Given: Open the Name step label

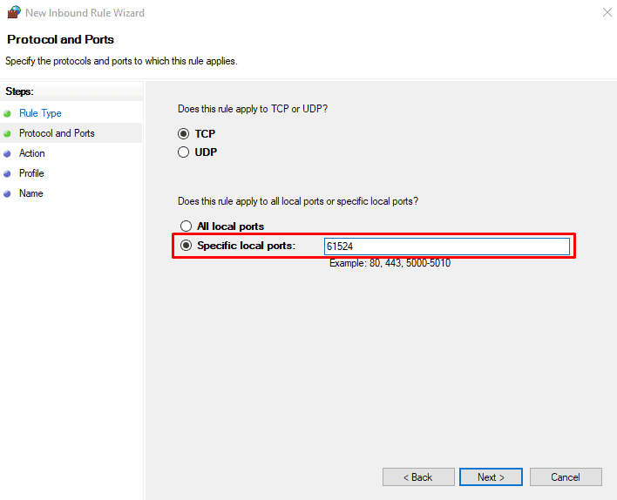Looking at the screenshot, I should coord(31,193).
